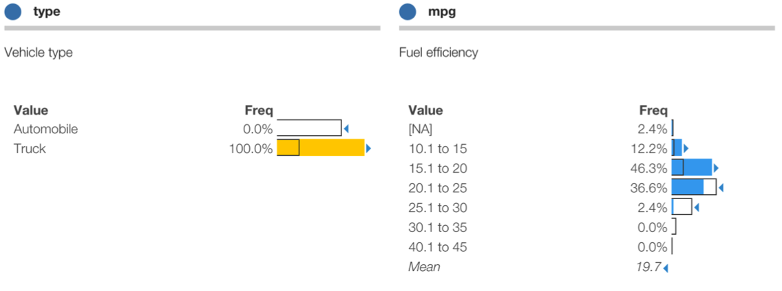Screen dimensions: 782x291
Task: Click the Truck value label
Action: point(30,148)
